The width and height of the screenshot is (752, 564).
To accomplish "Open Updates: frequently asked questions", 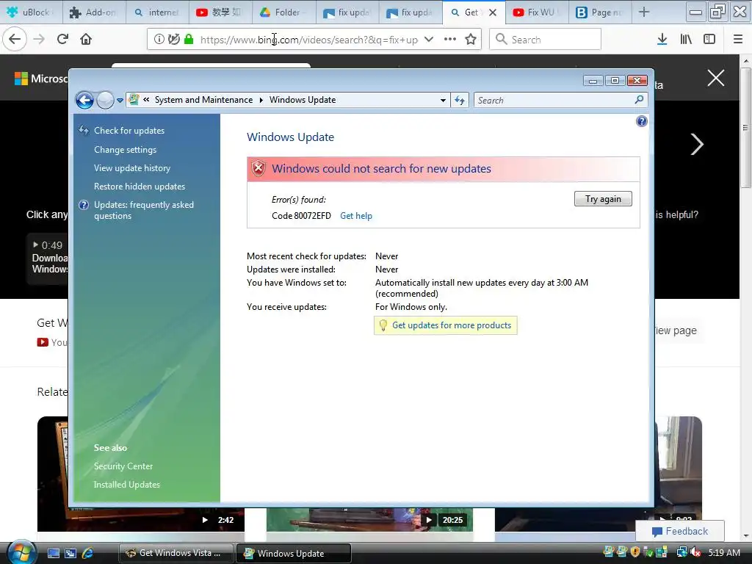I will [144, 210].
